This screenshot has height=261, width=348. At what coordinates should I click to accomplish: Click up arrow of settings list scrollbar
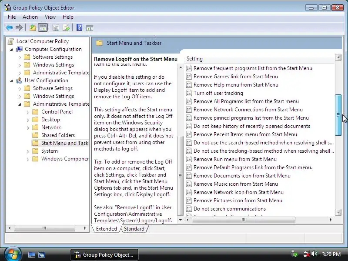[x=338, y=58]
